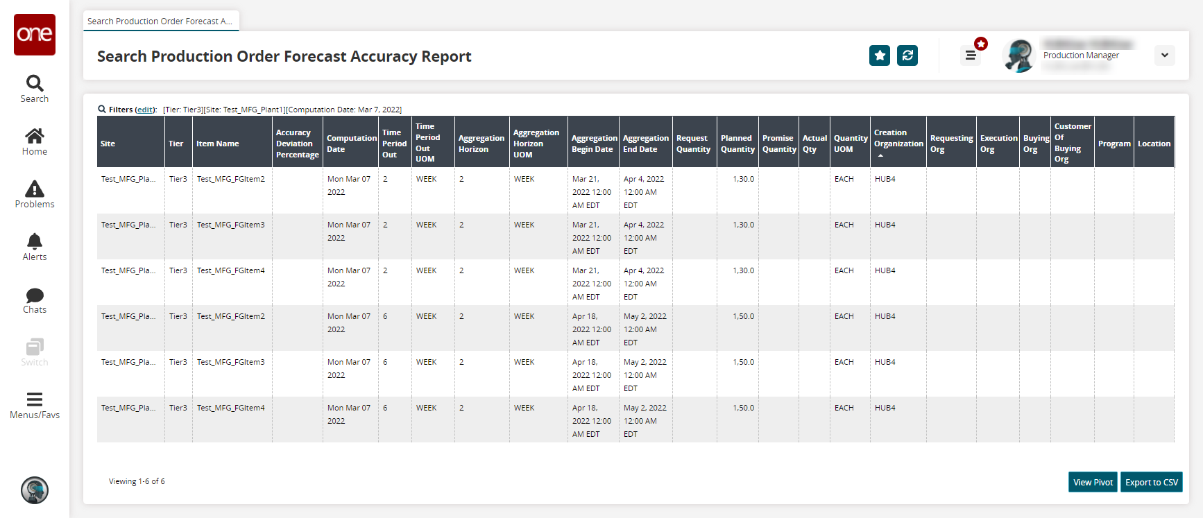This screenshot has height=518, width=1203.
Task: Click the filters edit link
Action: (145, 110)
